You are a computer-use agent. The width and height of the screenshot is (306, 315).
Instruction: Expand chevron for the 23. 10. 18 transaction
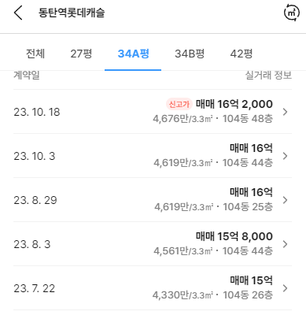click(x=285, y=112)
